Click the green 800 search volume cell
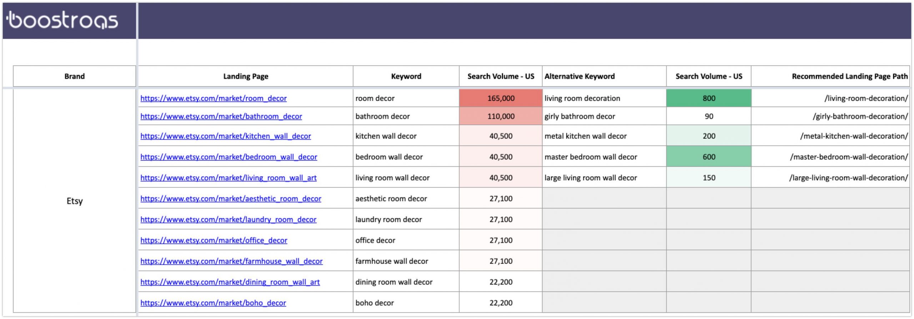 point(709,98)
